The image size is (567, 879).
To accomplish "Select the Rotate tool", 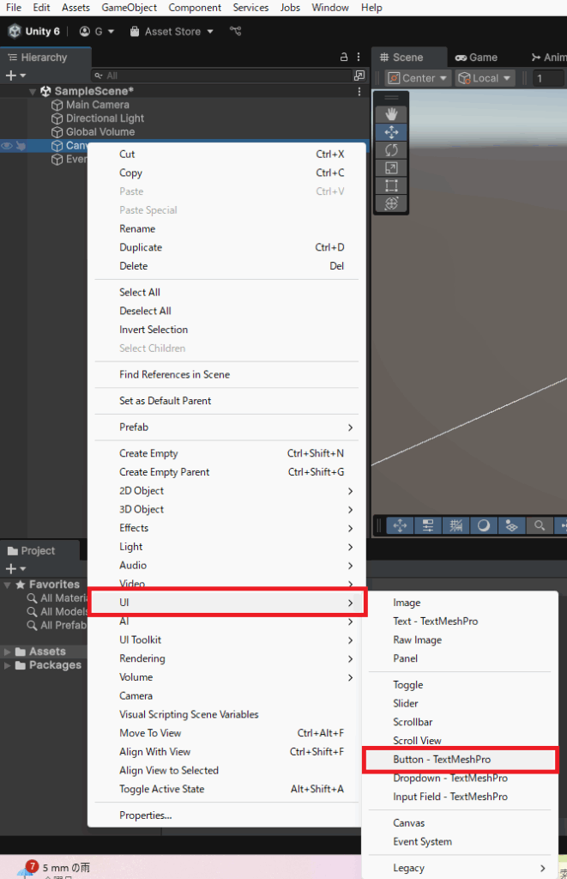I will 391,149.
